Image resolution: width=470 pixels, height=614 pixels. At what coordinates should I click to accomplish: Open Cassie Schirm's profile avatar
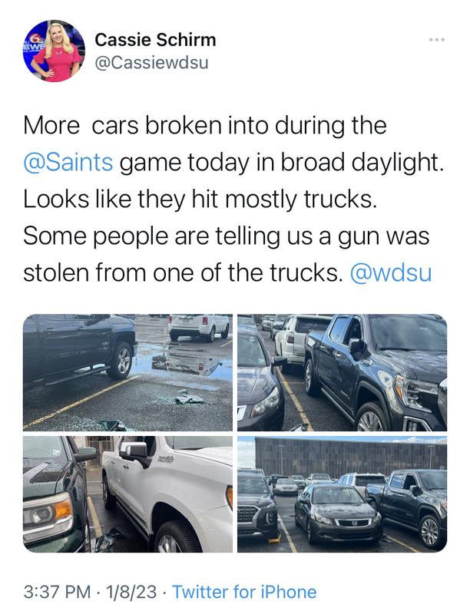point(54,51)
